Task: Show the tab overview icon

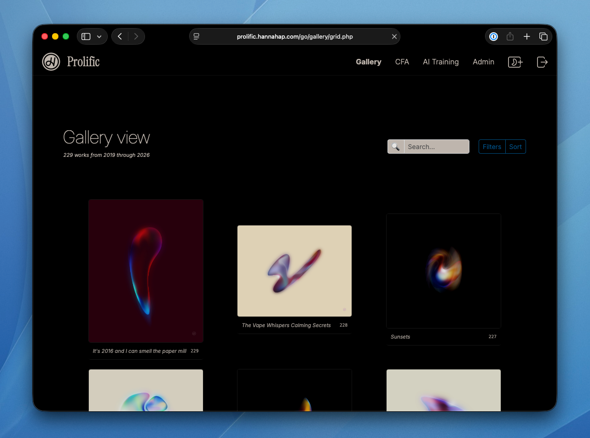Action: (544, 36)
